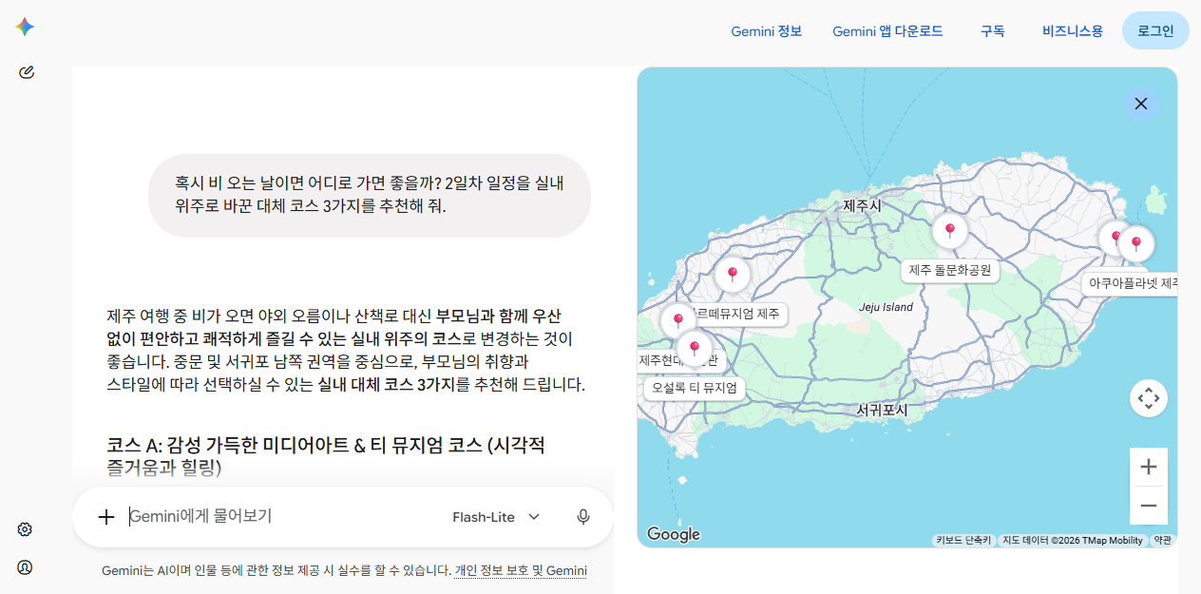Image resolution: width=1201 pixels, height=594 pixels.
Task: Click the plus attach button in prompt box
Action: (106, 517)
